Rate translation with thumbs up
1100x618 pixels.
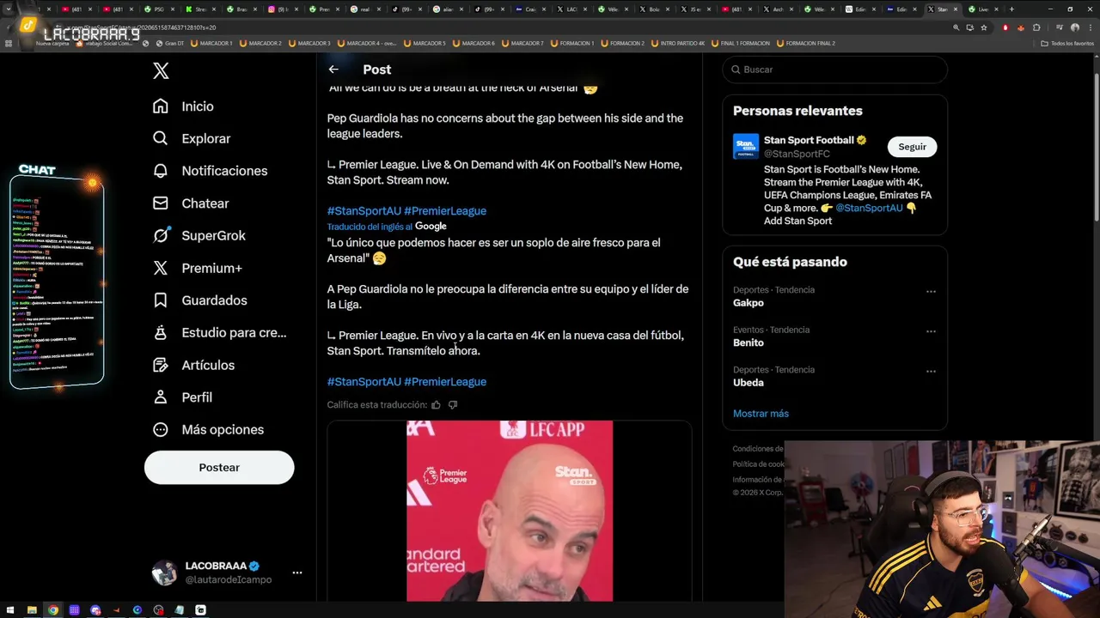point(436,405)
